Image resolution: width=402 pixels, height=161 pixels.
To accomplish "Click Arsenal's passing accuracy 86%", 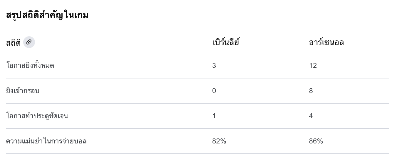I will [316, 141].
